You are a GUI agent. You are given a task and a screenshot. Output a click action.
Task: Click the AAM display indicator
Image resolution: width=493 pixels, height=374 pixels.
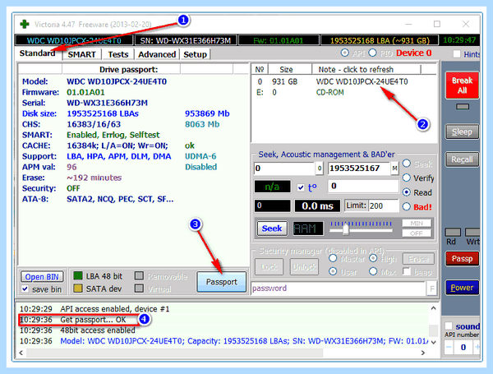(308, 229)
